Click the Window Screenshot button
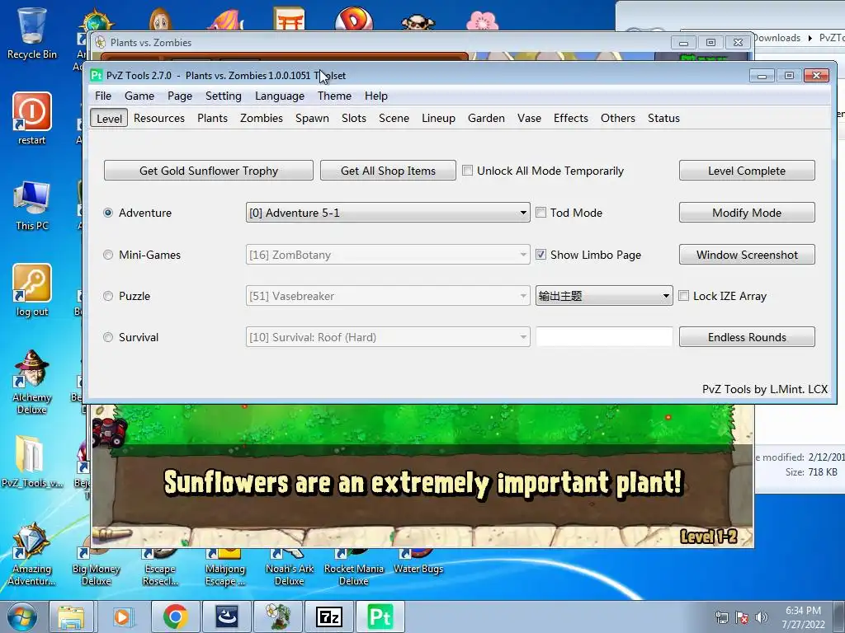Screen dimensions: 845x633 point(747,255)
